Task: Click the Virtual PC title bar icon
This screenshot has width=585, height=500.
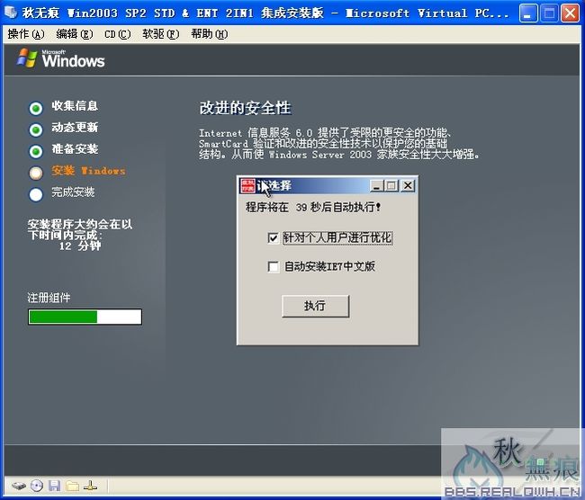Action: tap(11, 13)
